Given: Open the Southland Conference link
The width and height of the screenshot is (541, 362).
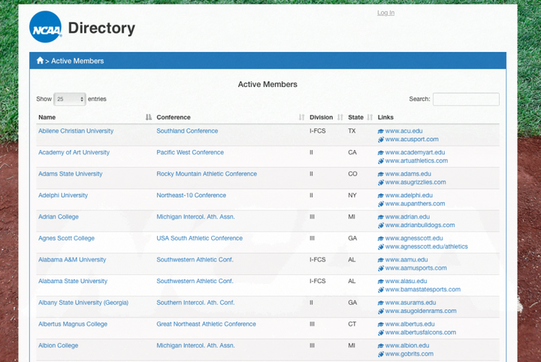Looking at the screenshot, I should (x=187, y=131).
